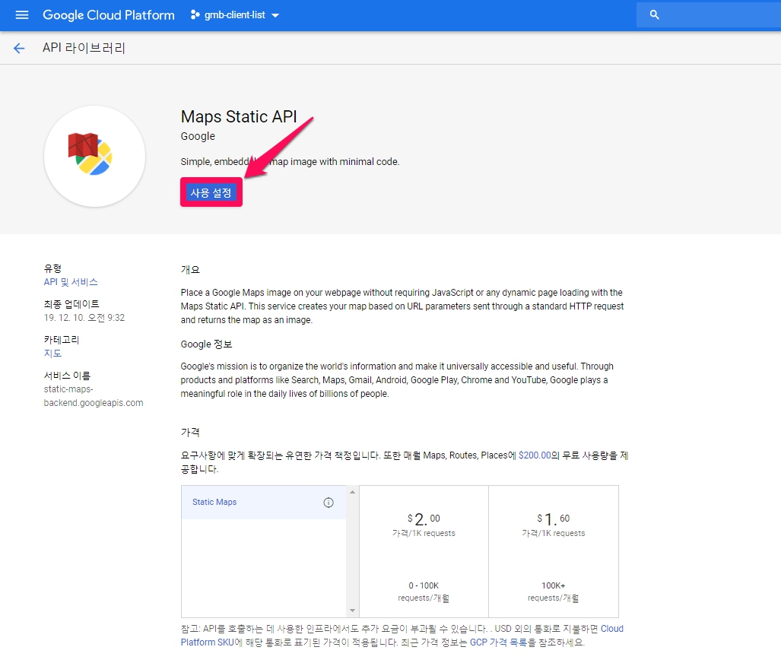Image resolution: width=781 pixels, height=663 pixels.
Task: Open the GCP 가격 목록 link
Action: click(497, 642)
